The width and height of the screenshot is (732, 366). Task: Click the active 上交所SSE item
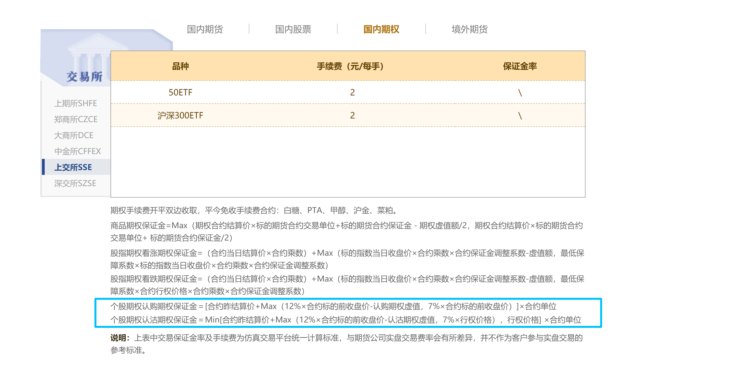pos(73,167)
